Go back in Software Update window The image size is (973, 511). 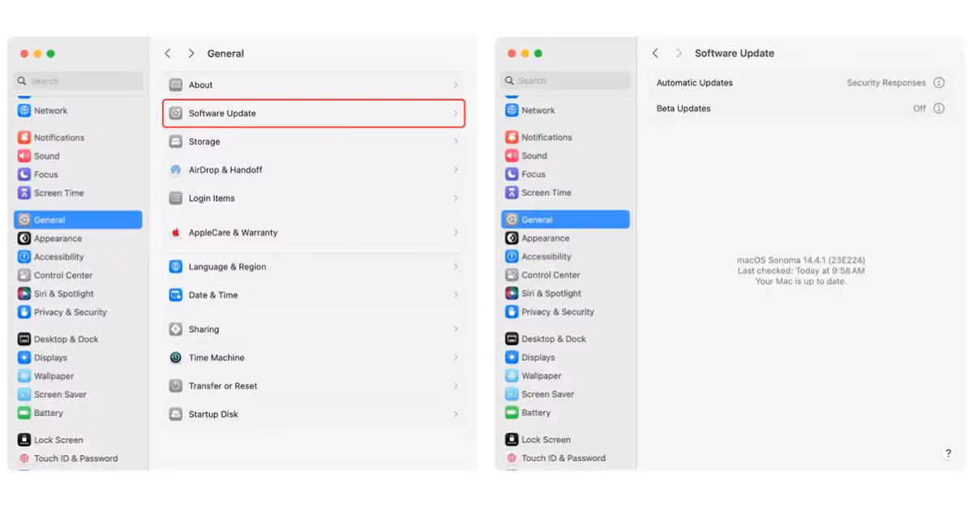point(655,54)
